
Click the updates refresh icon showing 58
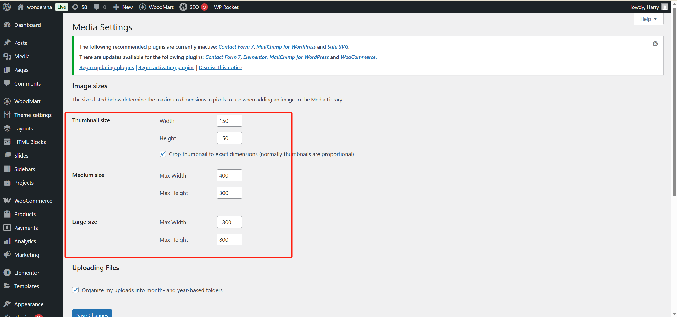pyautogui.click(x=75, y=7)
